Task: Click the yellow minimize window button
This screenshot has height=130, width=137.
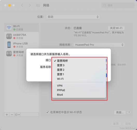Action: coord(9,5)
